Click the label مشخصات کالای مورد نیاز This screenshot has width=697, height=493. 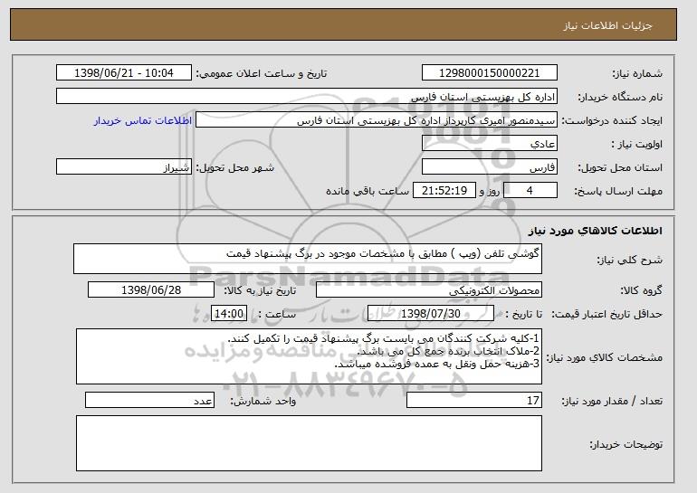coord(604,357)
